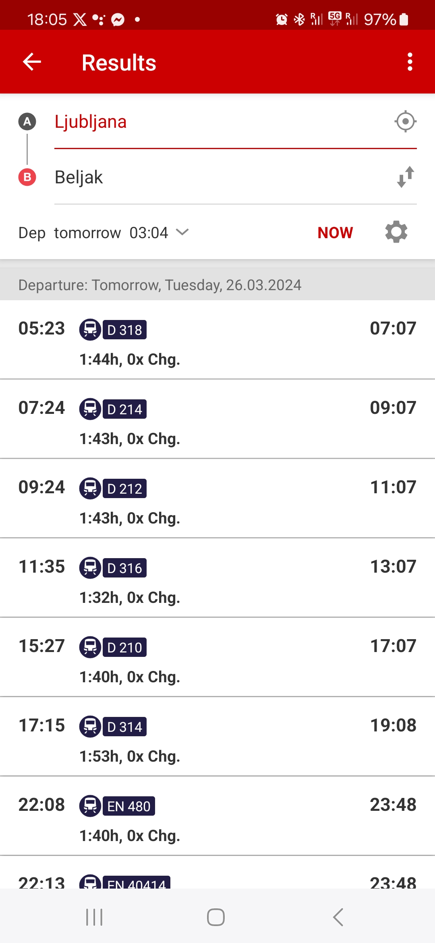
Task: Open the 05:23 D 318 connection details
Action: [x=217, y=340]
